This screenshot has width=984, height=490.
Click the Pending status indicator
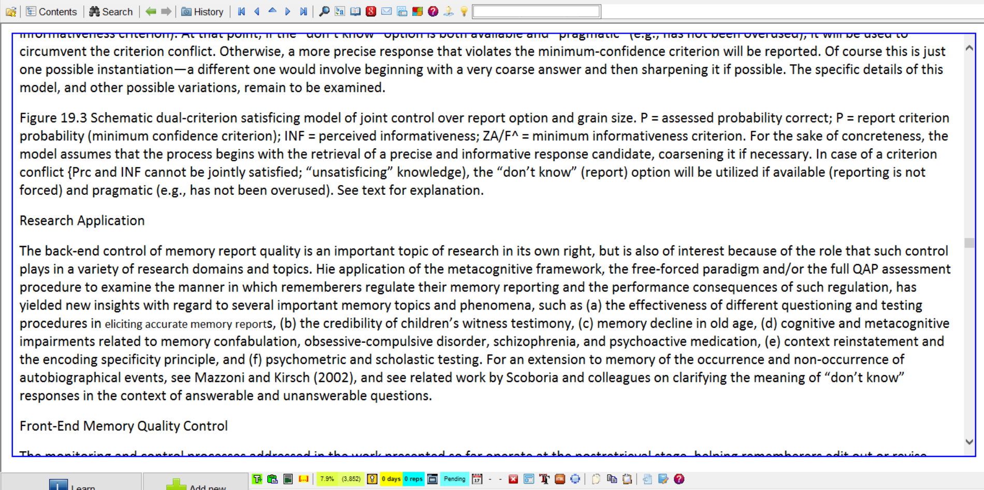coord(454,479)
